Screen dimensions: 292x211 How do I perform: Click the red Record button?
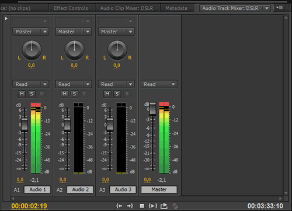tap(175, 206)
